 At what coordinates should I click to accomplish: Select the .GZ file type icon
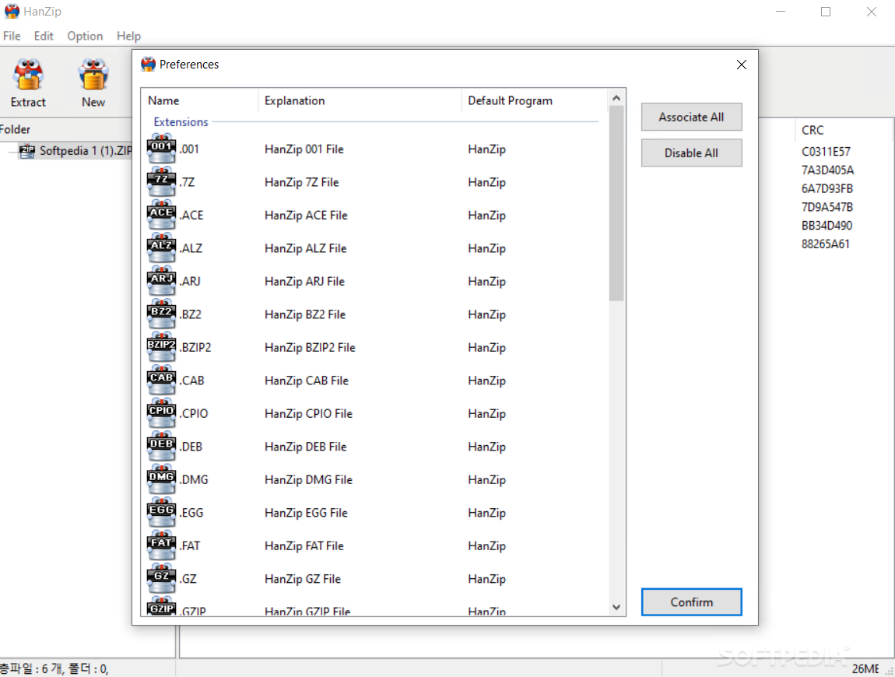pos(162,580)
